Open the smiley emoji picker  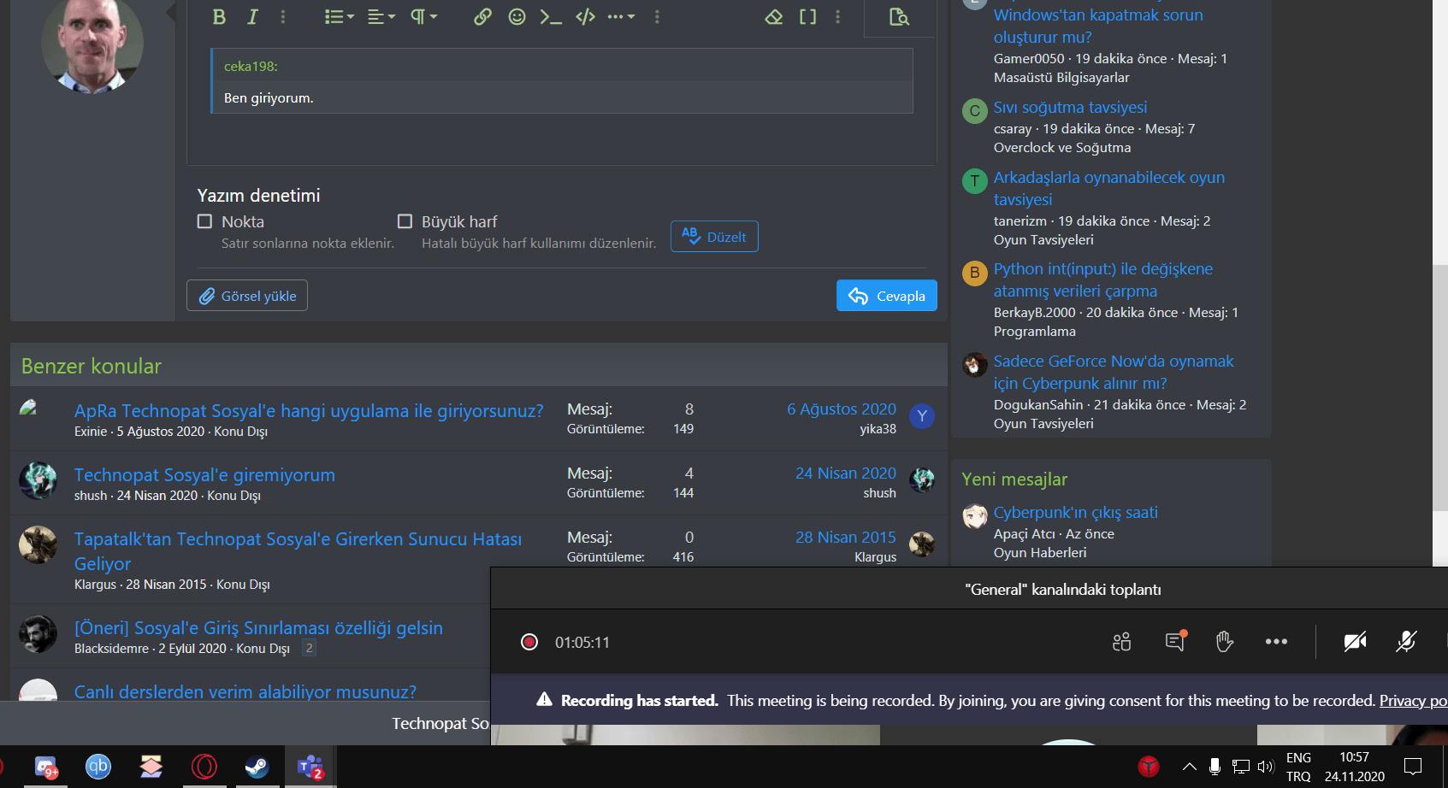(x=517, y=17)
